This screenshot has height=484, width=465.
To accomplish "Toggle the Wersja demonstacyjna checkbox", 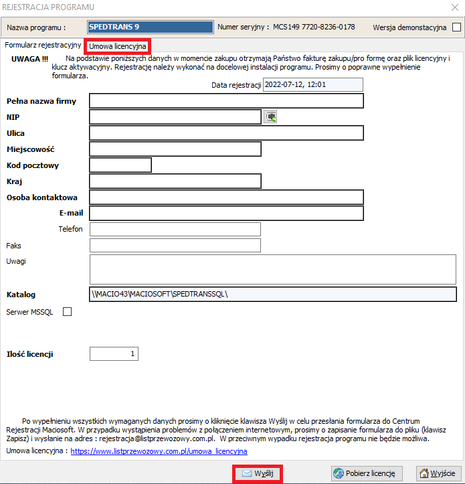I will click(x=456, y=27).
